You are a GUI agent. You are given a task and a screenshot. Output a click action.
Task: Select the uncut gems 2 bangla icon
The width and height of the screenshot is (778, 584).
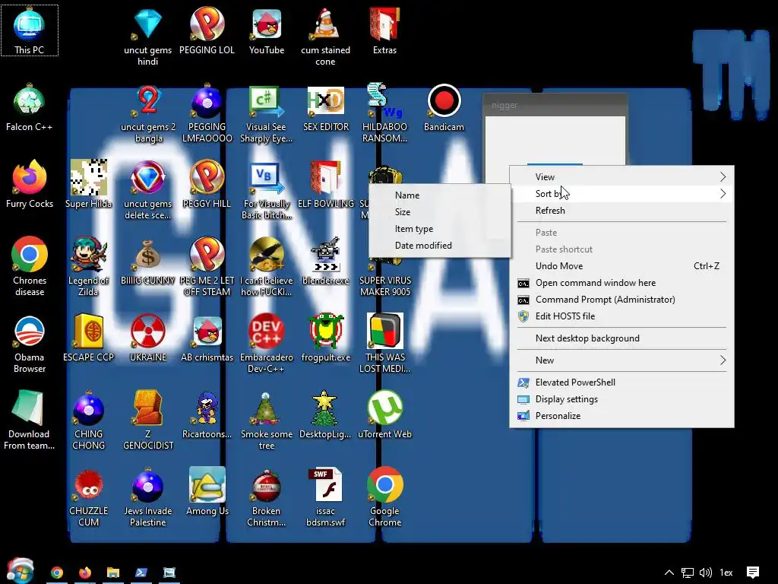coord(148,114)
